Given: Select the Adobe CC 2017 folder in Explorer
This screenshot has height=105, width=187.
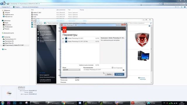Looking at the screenshot, I should [x=37, y=13].
